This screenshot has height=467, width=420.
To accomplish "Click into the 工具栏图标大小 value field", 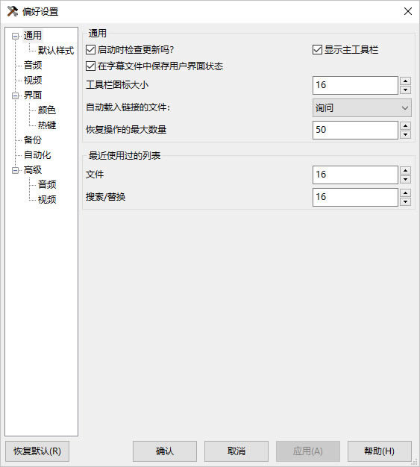I will click(355, 85).
